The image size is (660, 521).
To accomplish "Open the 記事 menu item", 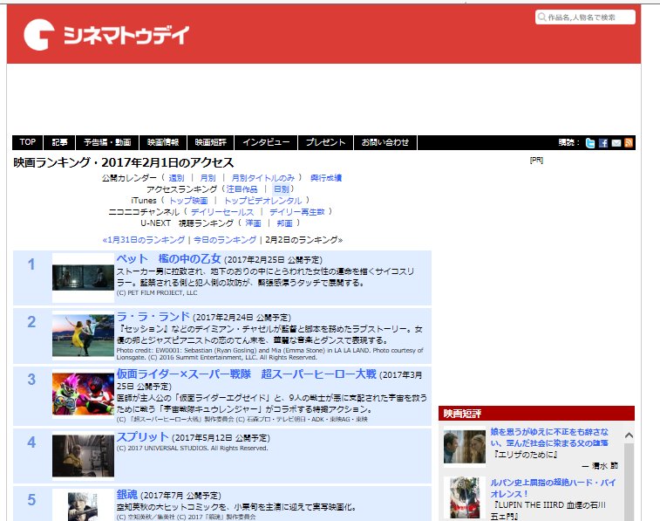I will point(60,142).
